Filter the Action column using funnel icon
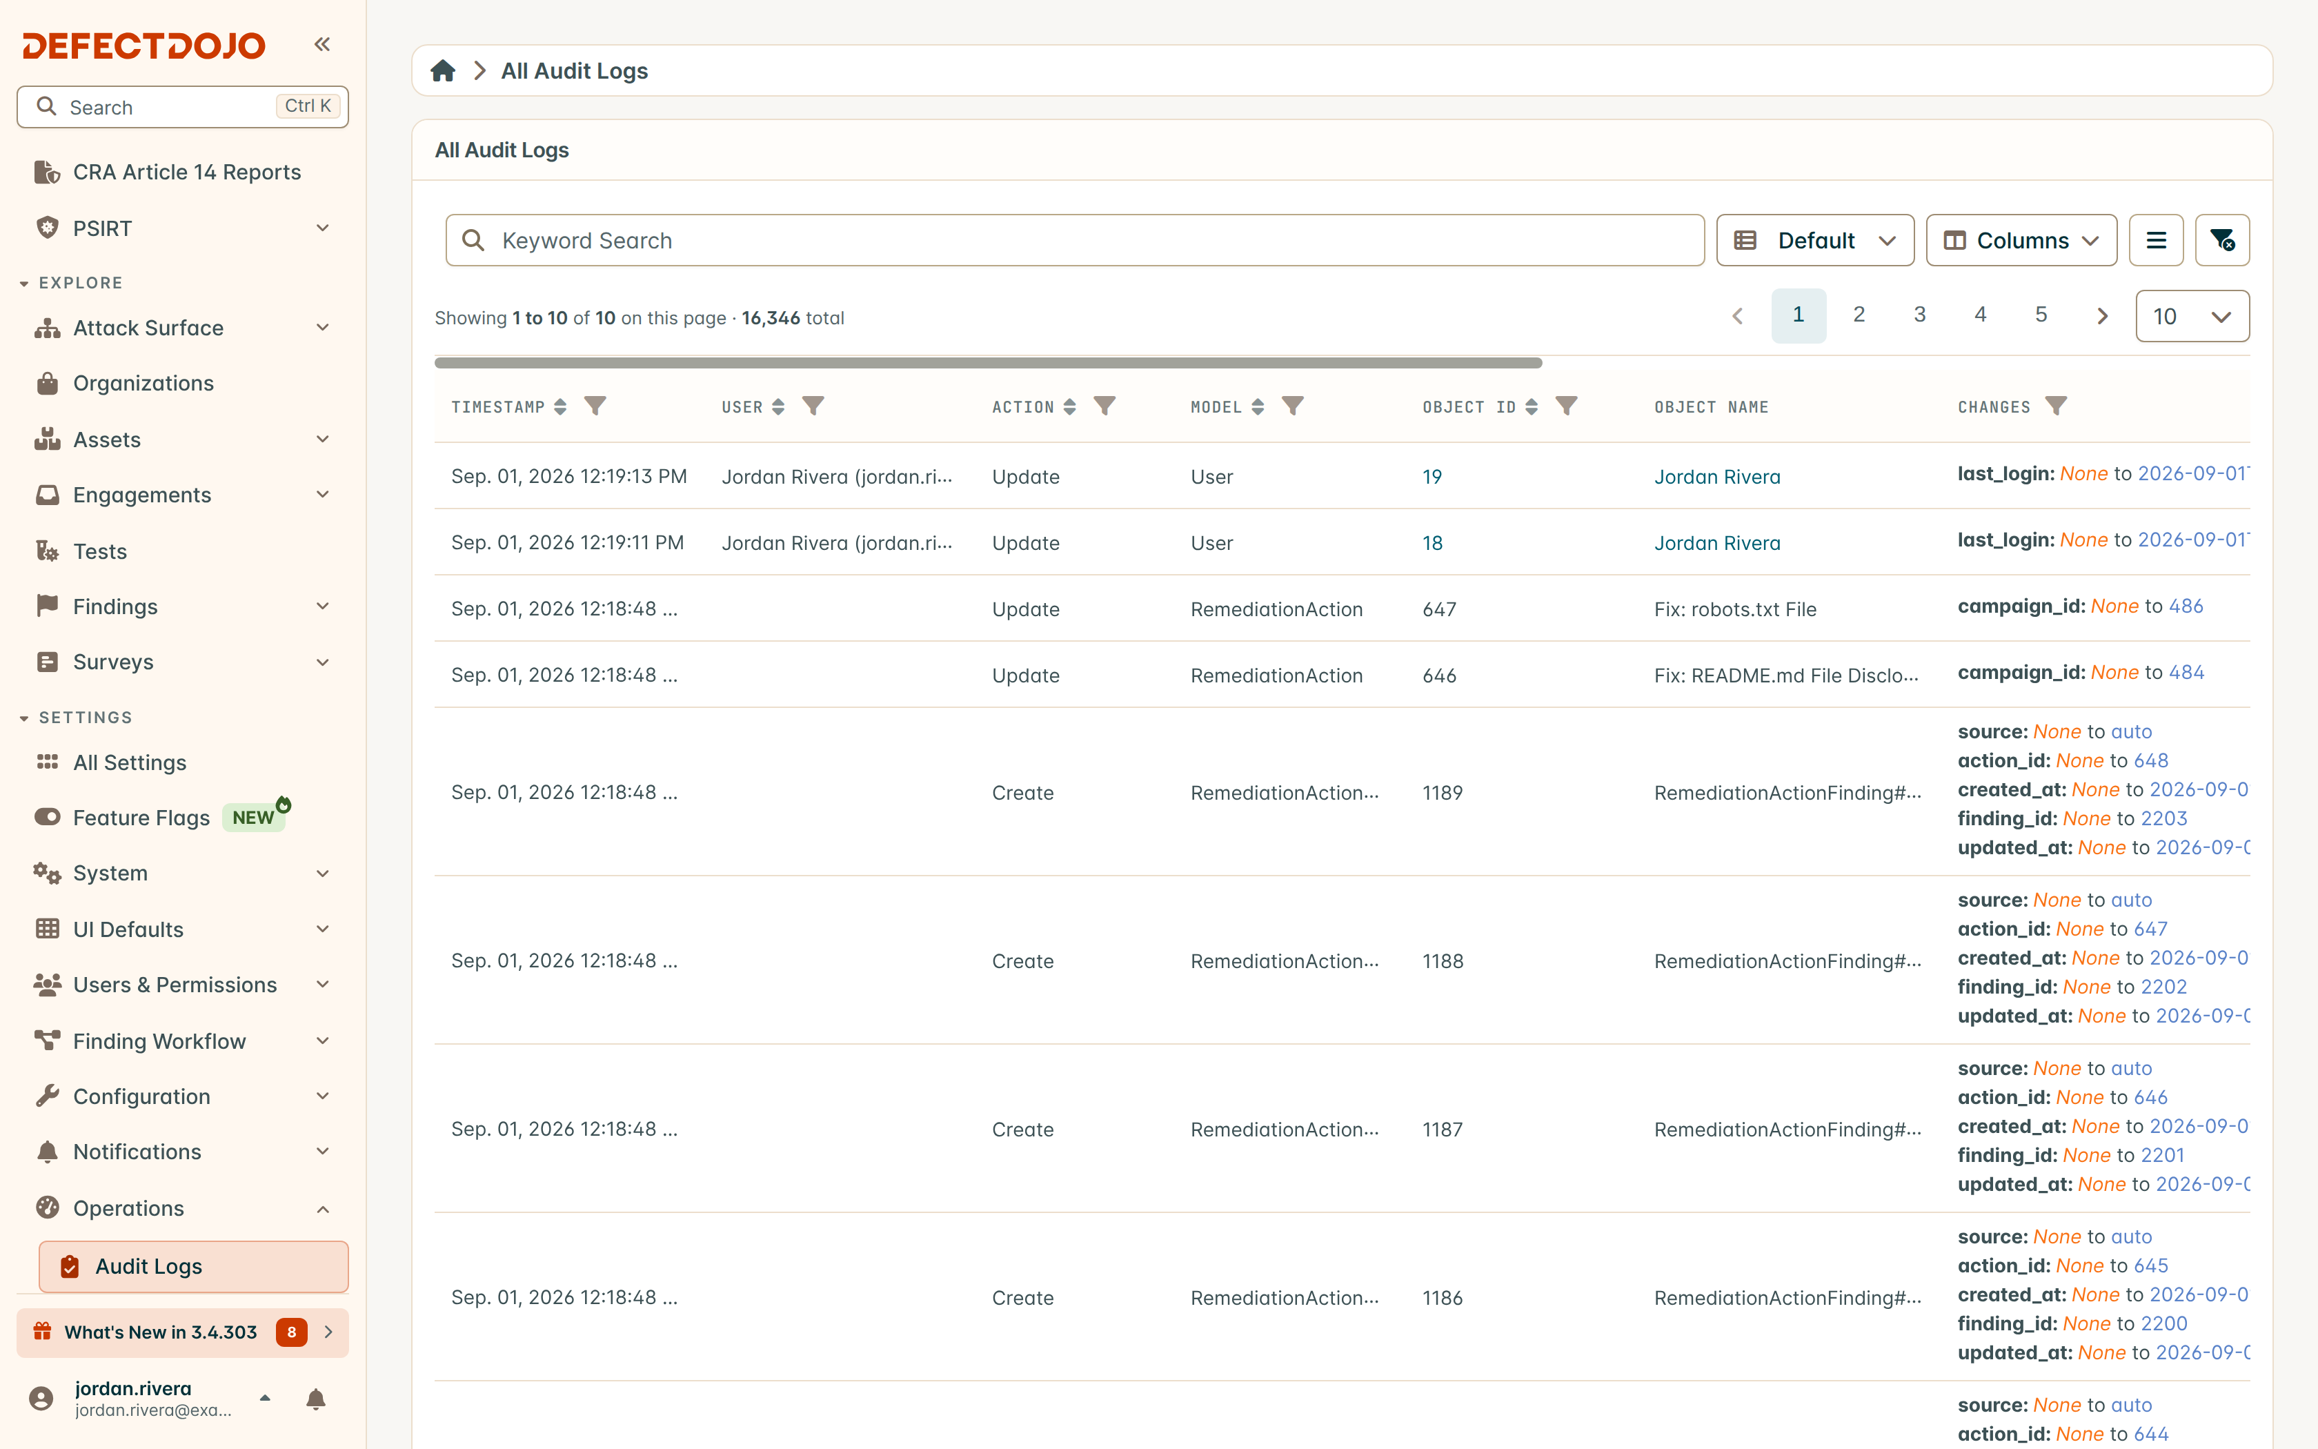This screenshot has width=2318, height=1449. point(1104,406)
